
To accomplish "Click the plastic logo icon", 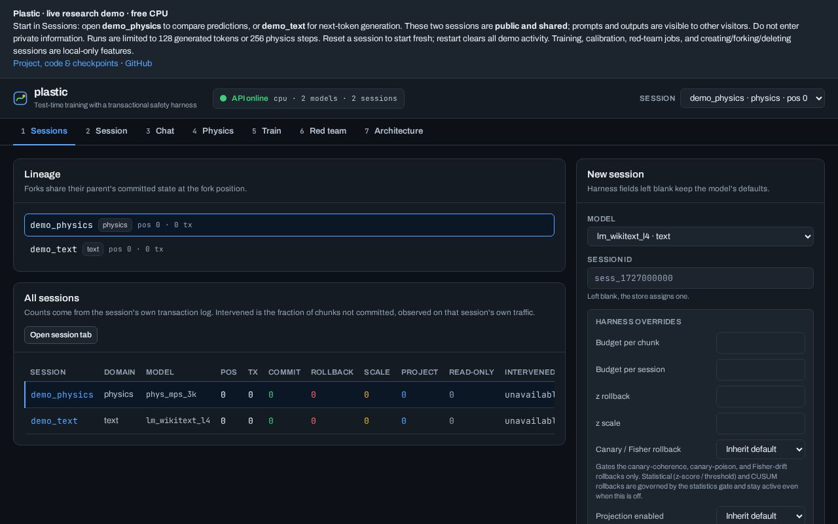I will pos(20,98).
